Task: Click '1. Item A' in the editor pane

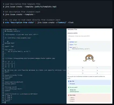Action: pyautogui.click(x=8, y=96)
